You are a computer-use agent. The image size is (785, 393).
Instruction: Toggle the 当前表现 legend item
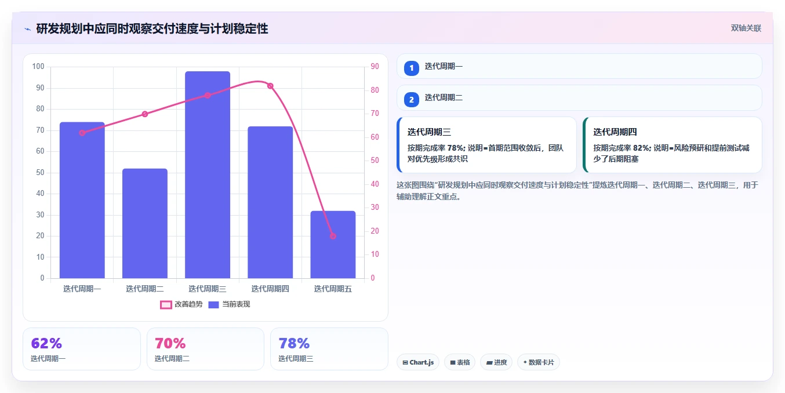pos(229,304)
